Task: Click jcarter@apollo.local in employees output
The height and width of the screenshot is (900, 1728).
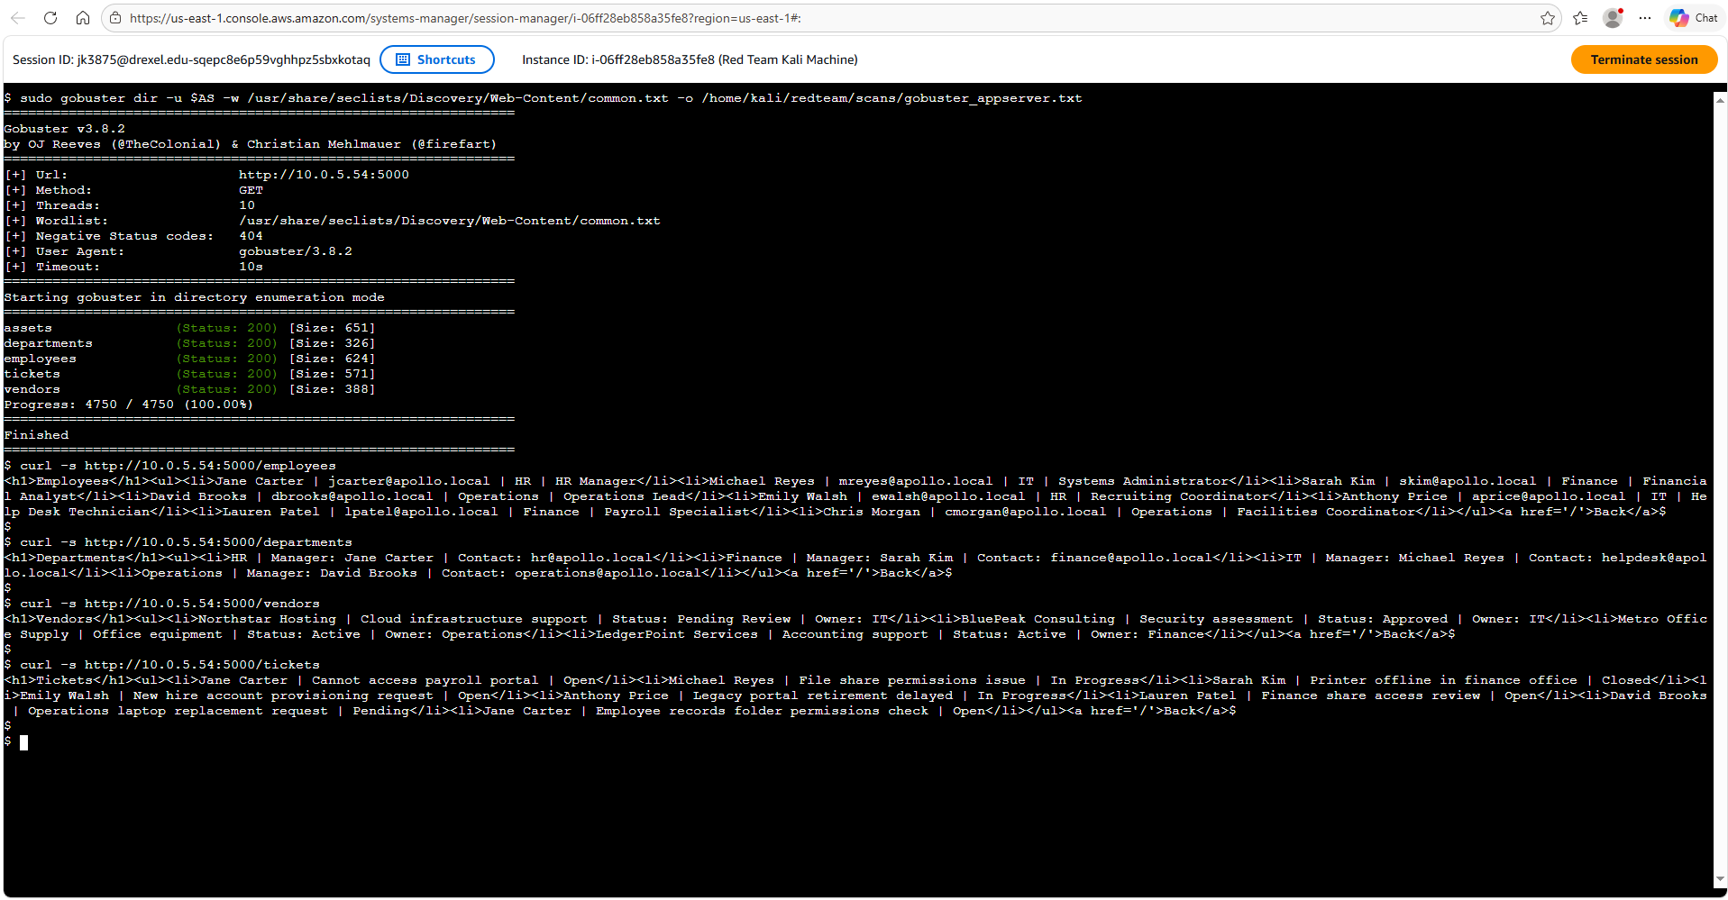Action: click(x=409, y=481)
